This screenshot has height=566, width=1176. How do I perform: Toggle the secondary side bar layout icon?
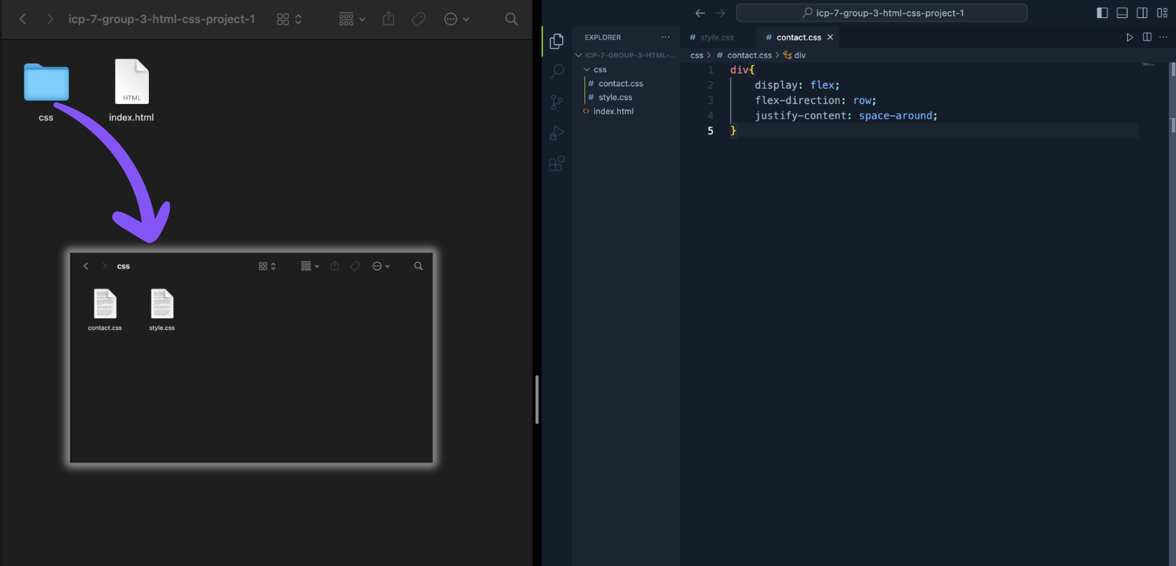tap(1142, 13)
